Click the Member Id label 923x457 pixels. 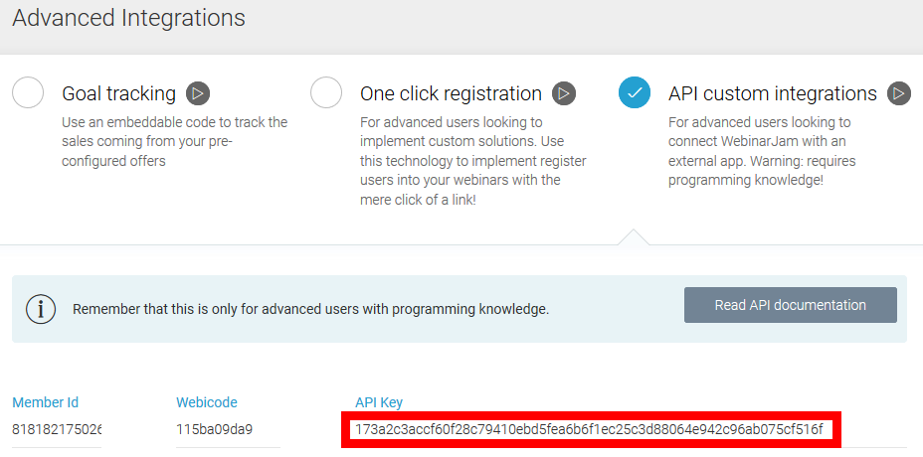[45, 402]
